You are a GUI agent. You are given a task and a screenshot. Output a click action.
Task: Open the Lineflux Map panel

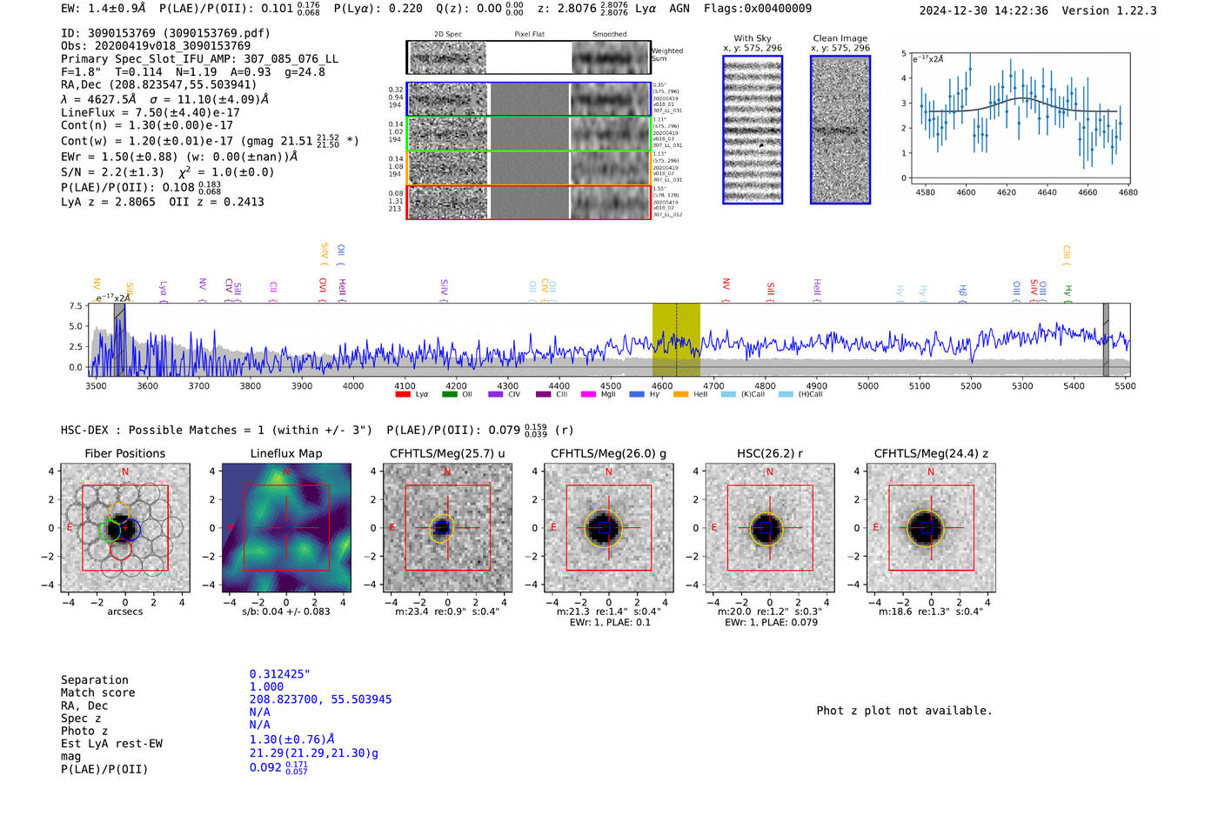(x=286, y=528)
